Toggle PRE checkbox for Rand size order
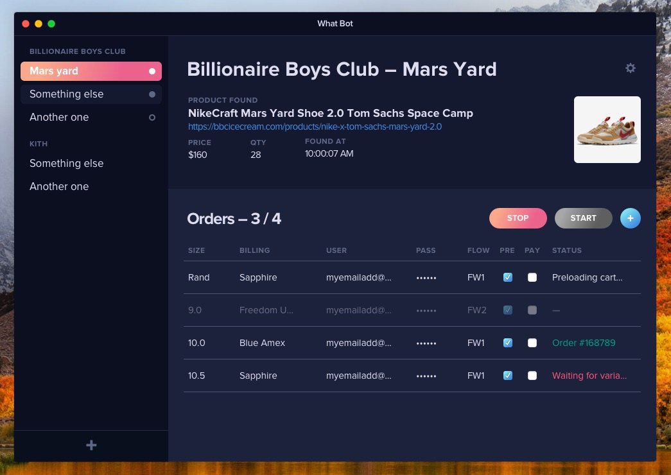This screenshot has width=671, height=475. click(507, 277)
